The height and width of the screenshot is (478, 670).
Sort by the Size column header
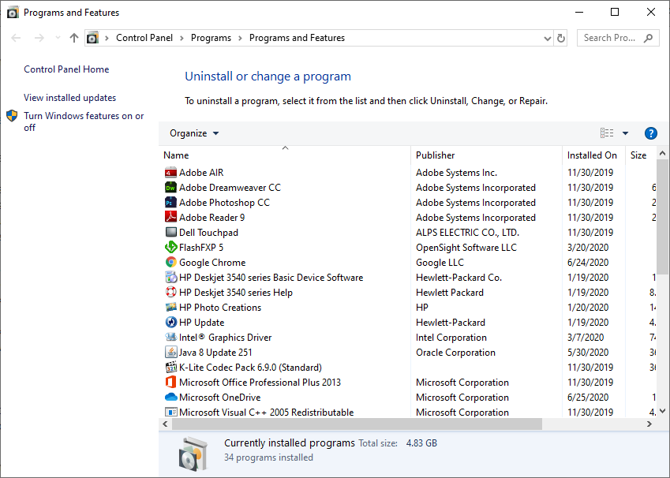pos(641,155)
